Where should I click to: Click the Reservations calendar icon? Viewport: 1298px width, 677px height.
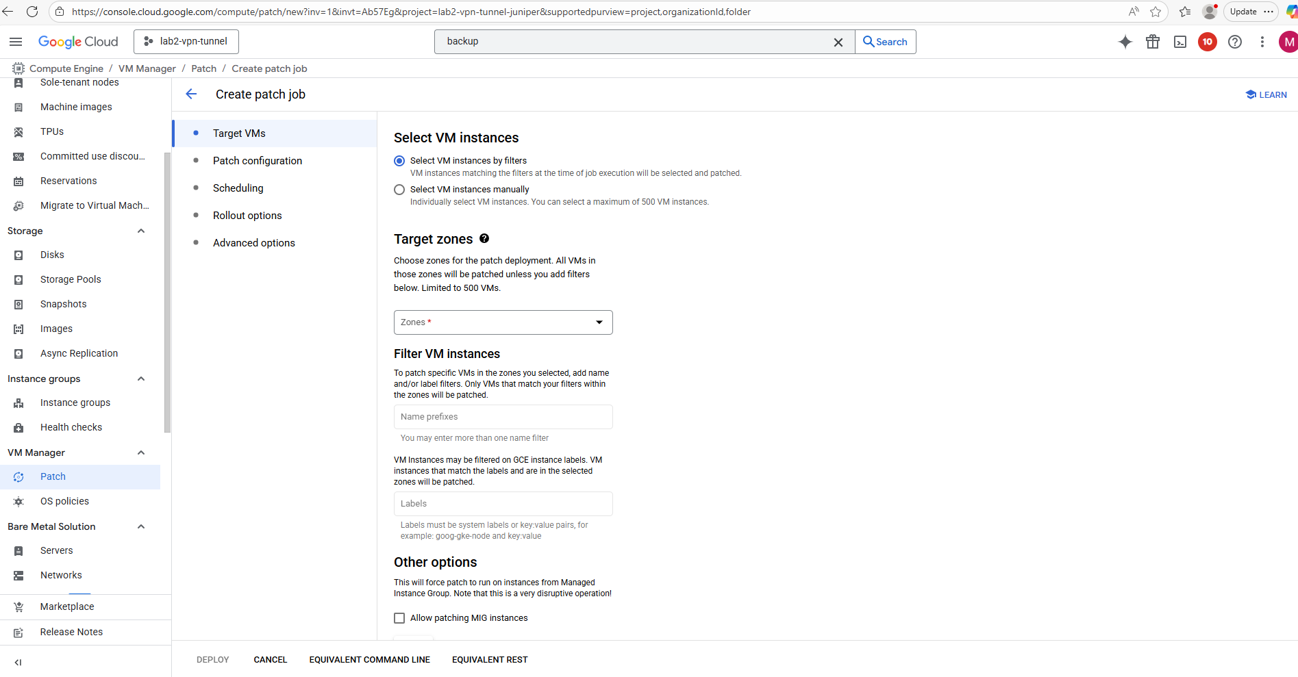(18, 181)
